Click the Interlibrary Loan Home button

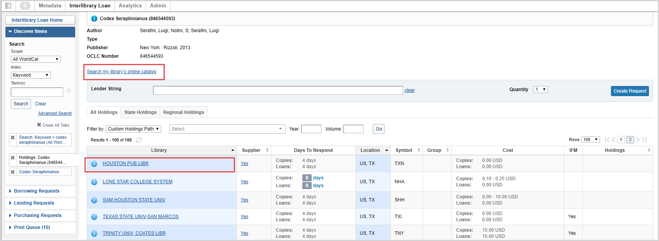[40, 20]
